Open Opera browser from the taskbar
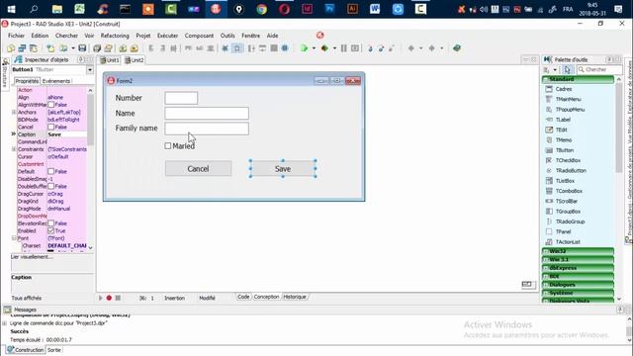Image resolution: width=633 pixels, height=356 pixels. [x=284, y=9]
